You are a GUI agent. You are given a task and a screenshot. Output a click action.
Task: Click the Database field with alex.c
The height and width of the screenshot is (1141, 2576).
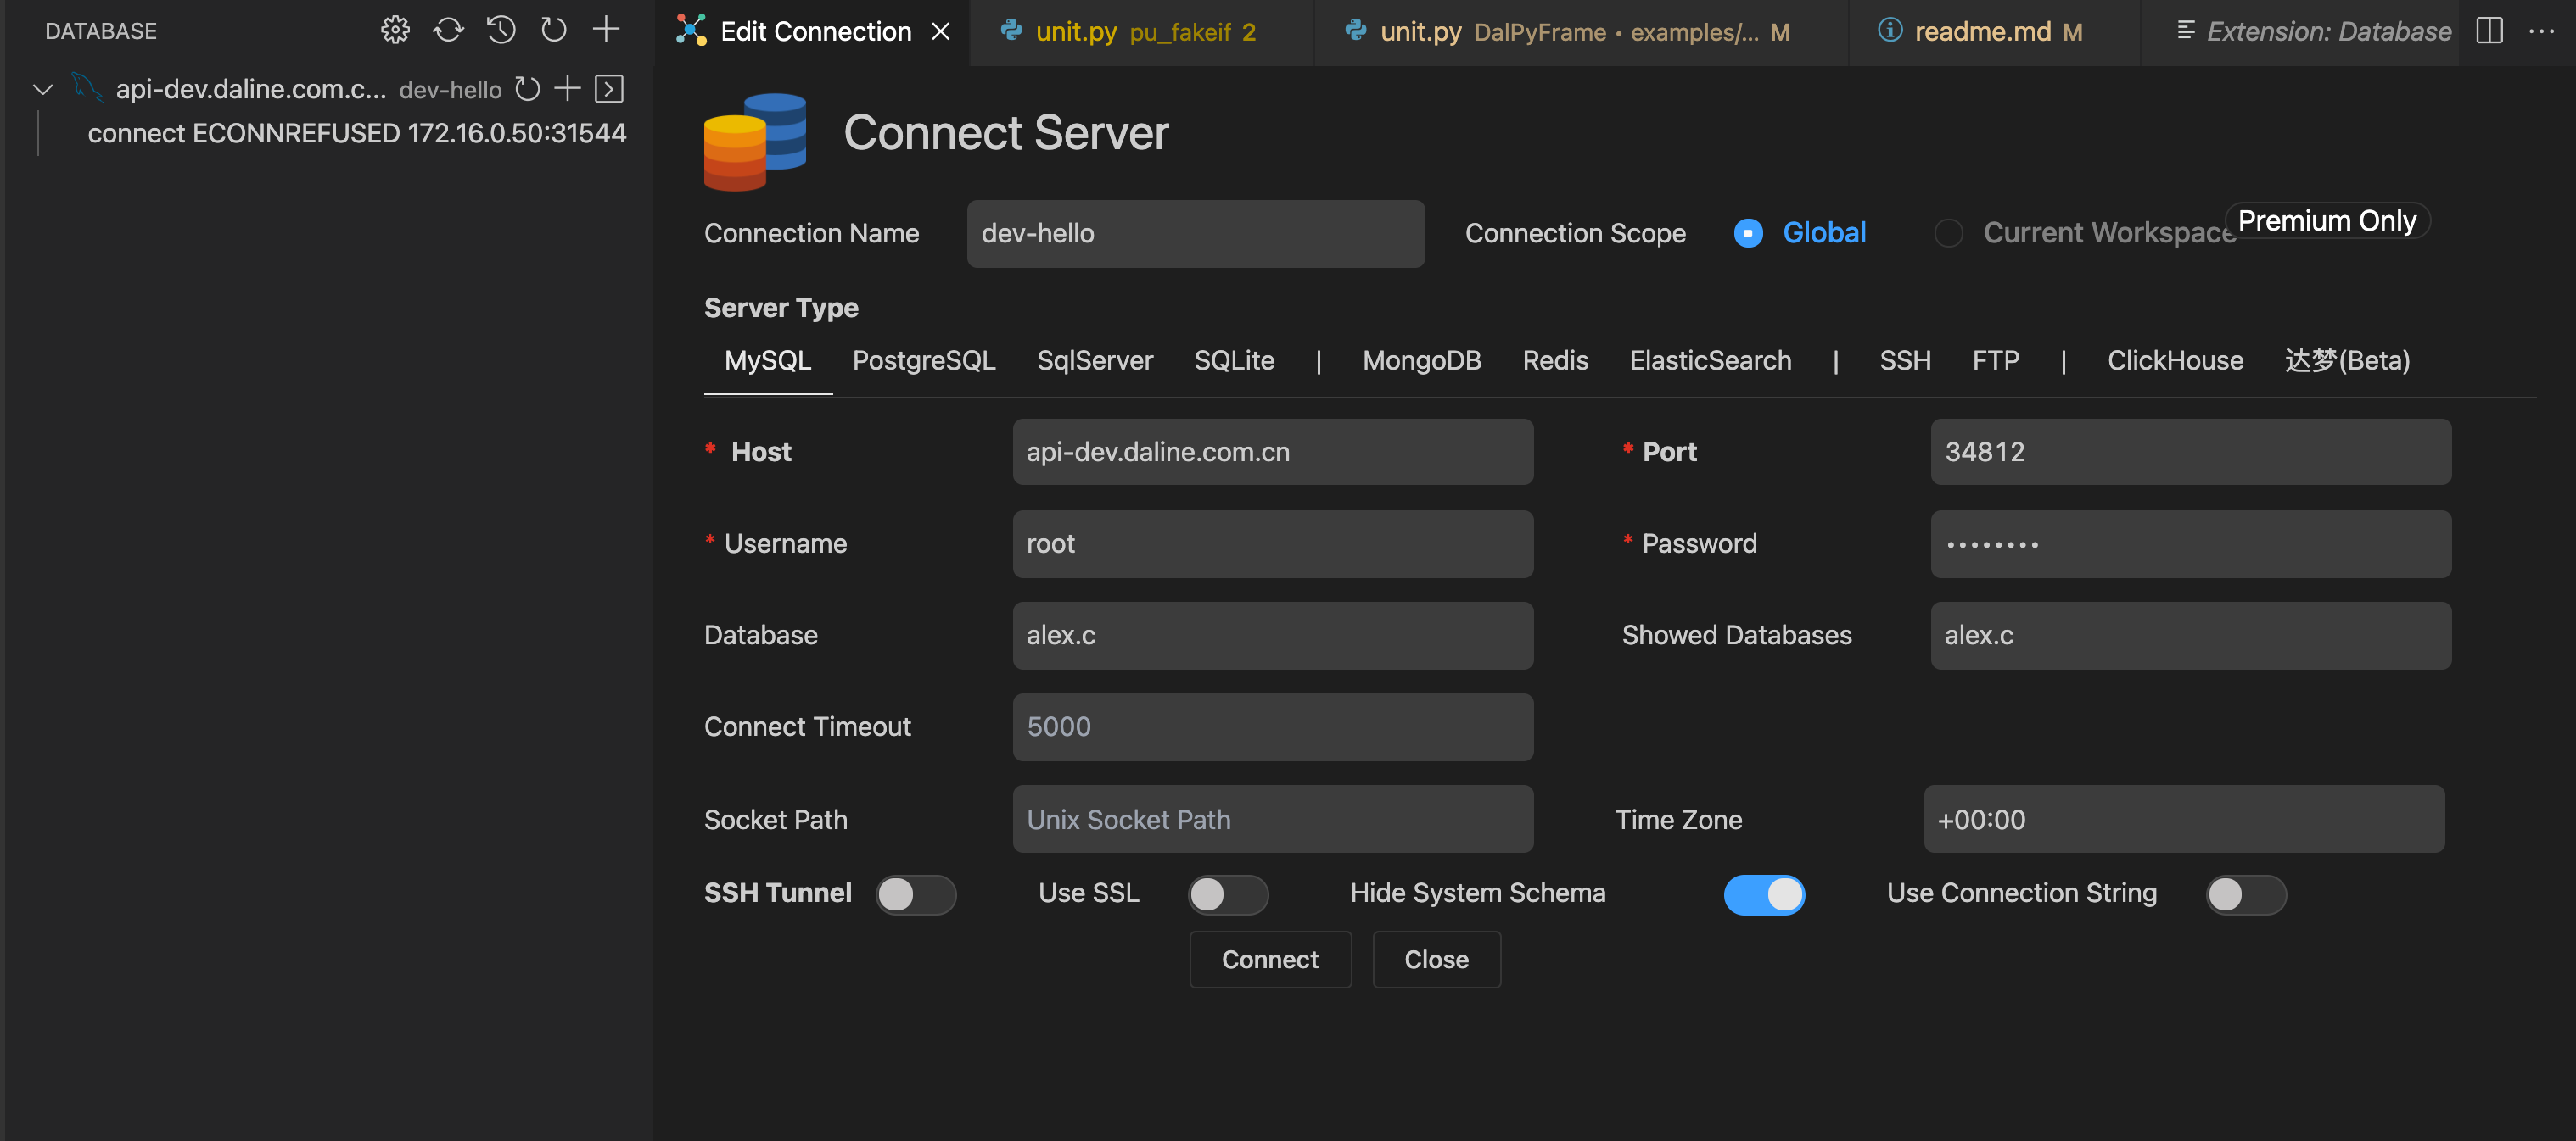tap(1272, 636)
